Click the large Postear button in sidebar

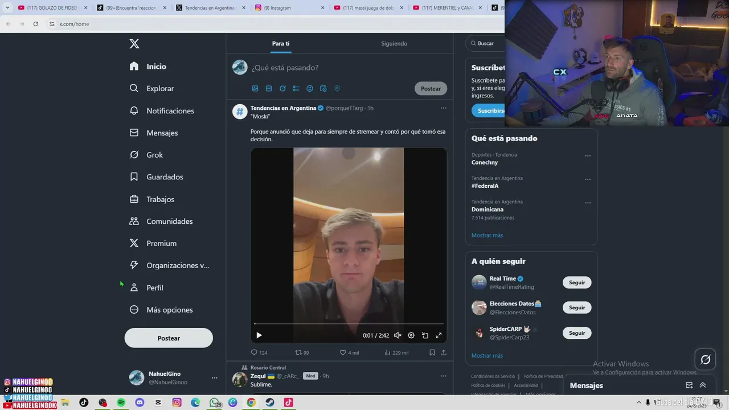tap(169, 338)
